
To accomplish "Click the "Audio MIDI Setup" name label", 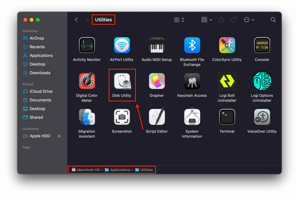I will tap(157, 60).
